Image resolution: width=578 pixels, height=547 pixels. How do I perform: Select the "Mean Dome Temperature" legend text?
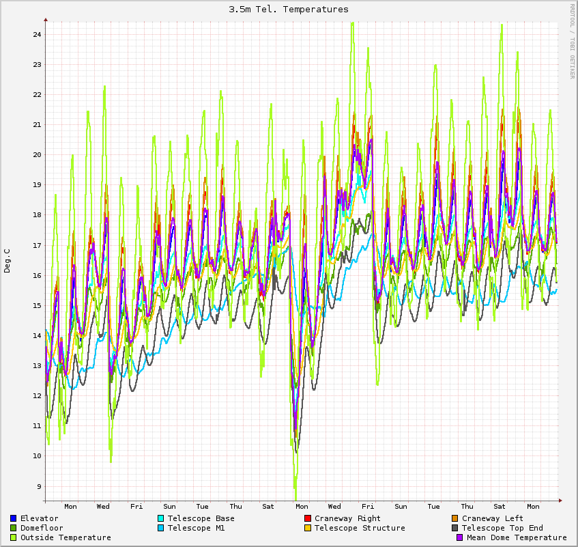tap(517, 537)
